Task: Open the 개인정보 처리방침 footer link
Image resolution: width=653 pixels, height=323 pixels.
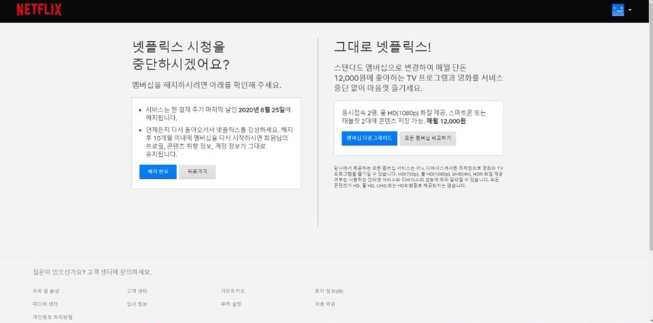Action: 52,316
